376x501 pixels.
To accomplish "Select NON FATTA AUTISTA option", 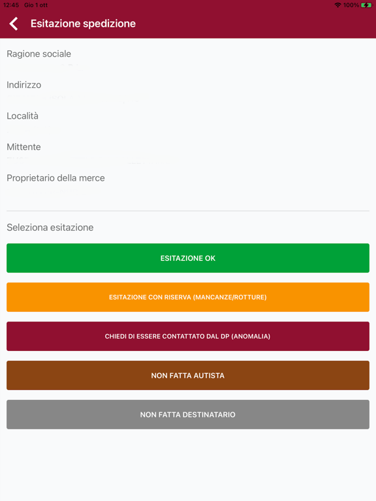I will pyautogui.click(x=188, y=376).
